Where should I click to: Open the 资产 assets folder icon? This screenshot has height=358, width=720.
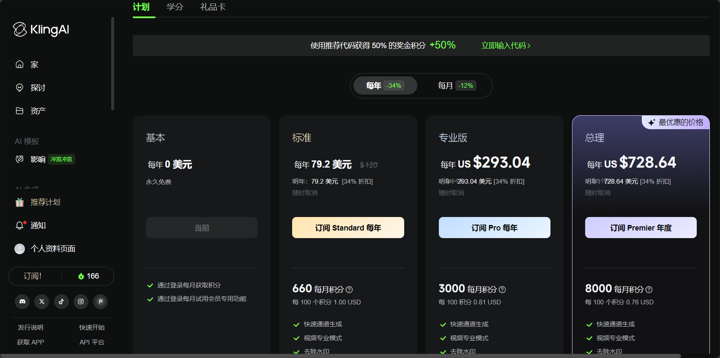pos(19,111)
